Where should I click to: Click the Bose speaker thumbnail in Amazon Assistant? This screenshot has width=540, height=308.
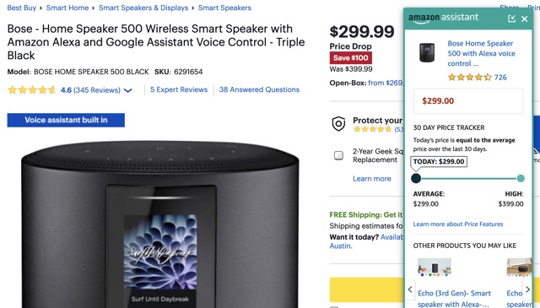coord(427,52)
